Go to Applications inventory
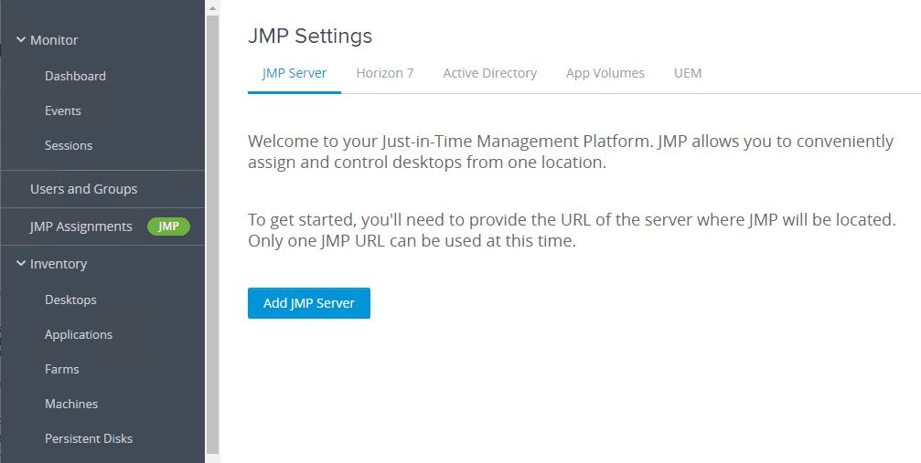Screen dimensions: 921x463 (x=79, y=334)
